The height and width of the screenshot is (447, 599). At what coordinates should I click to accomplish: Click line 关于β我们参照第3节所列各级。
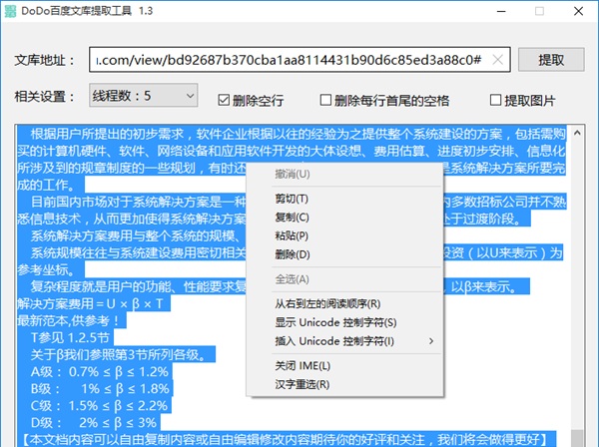[x=120, y=354]
